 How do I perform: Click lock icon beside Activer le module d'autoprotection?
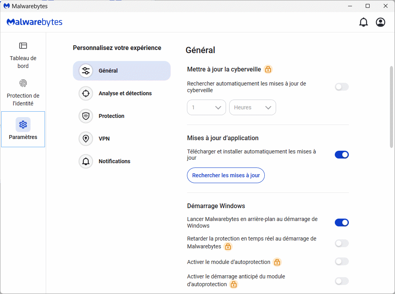(x=277, y=262)
